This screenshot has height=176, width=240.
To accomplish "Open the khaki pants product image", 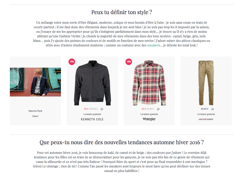I will (206, 83).
